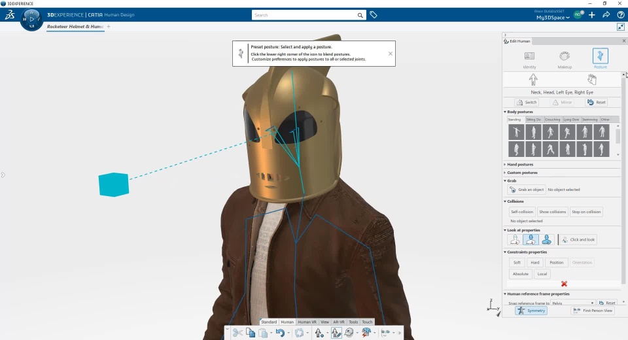Select the hands posture icon

click(592, 80)
